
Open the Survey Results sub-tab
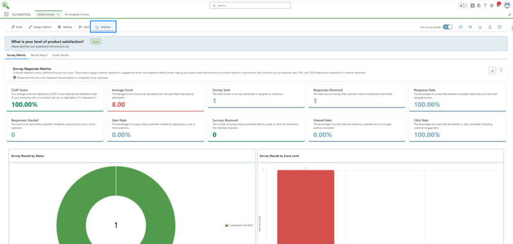pos(60,55)
